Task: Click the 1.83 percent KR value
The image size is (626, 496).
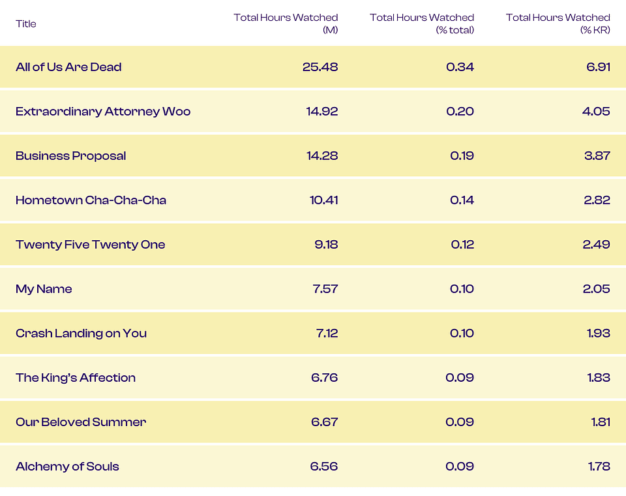Action: (x=599, y=377)
